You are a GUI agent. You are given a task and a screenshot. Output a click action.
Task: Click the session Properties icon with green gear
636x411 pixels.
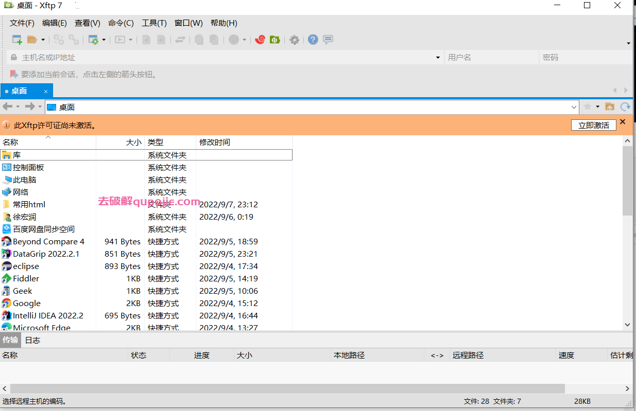[93, 40]
